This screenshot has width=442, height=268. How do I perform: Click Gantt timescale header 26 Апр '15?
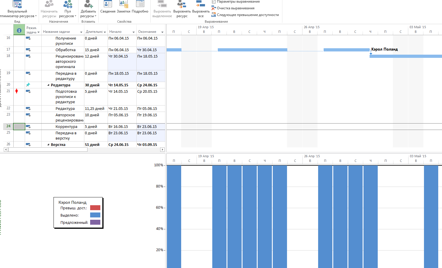[311, 27]
